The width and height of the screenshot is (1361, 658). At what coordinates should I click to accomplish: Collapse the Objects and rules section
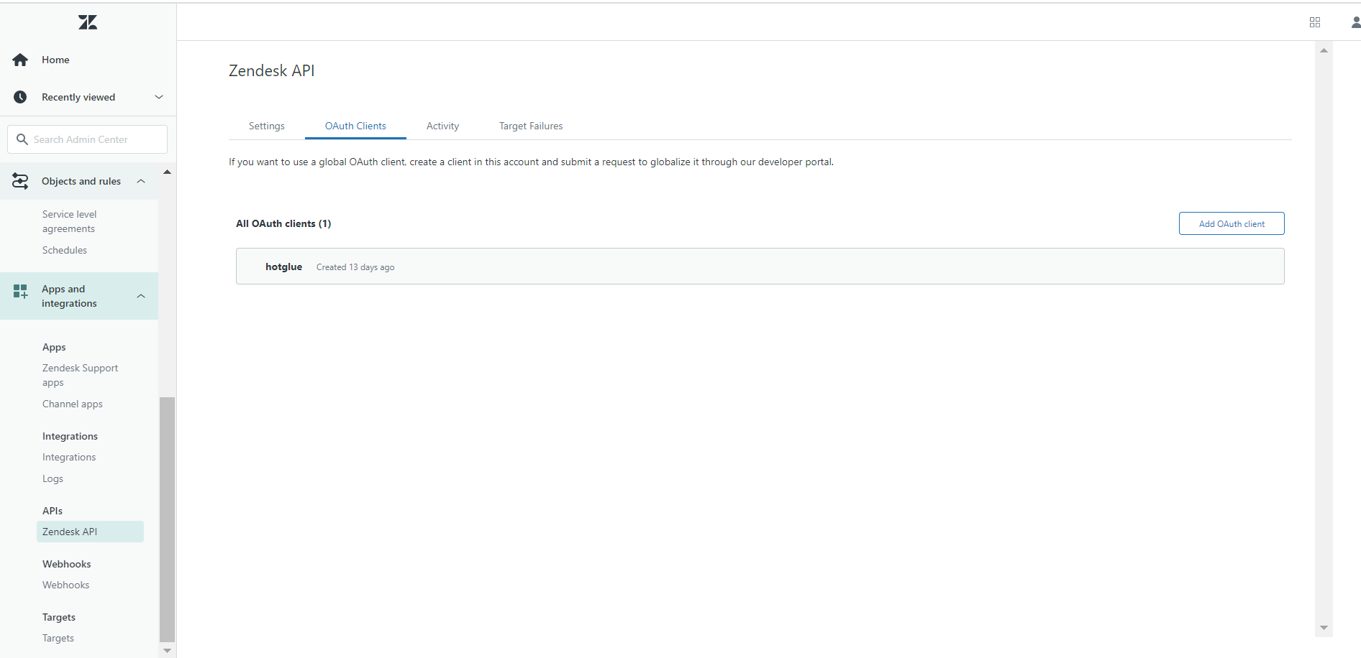pos(141,181)
